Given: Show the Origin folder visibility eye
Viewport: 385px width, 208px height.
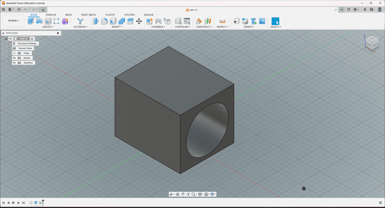Looking at the screenshot, I should [14, 53].
